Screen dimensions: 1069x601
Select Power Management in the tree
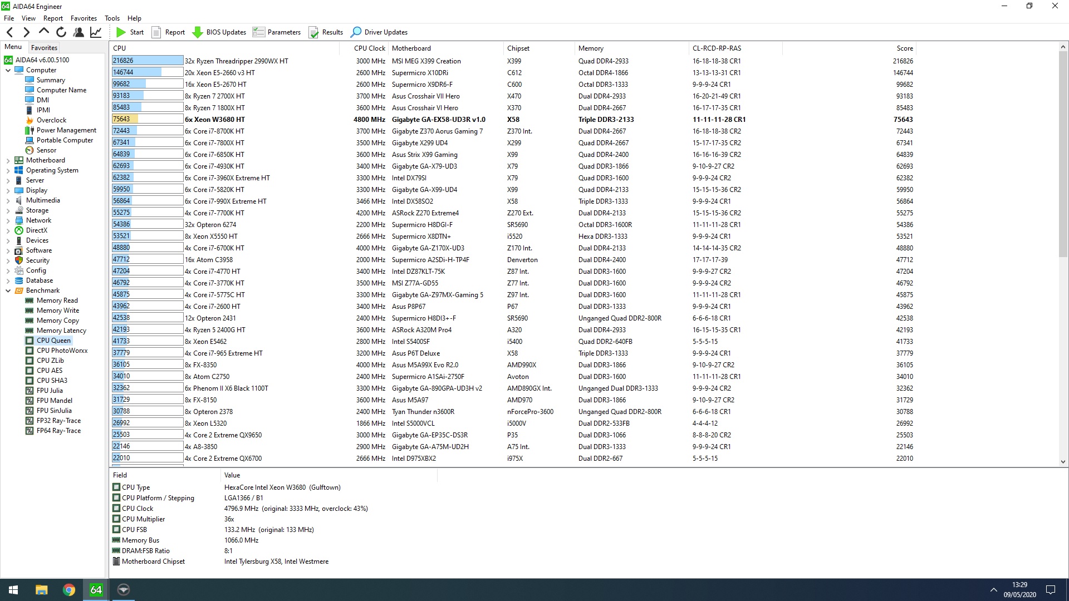pos(66,130)
